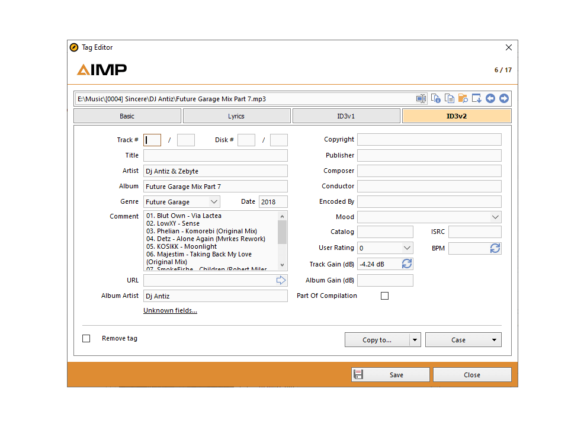Open the find file in folder icon
This screenshot has height=427, width=584.
coord(463,98)
